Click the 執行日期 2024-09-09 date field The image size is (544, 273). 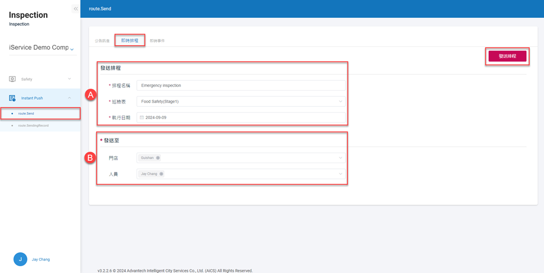[x=241, y=118]
